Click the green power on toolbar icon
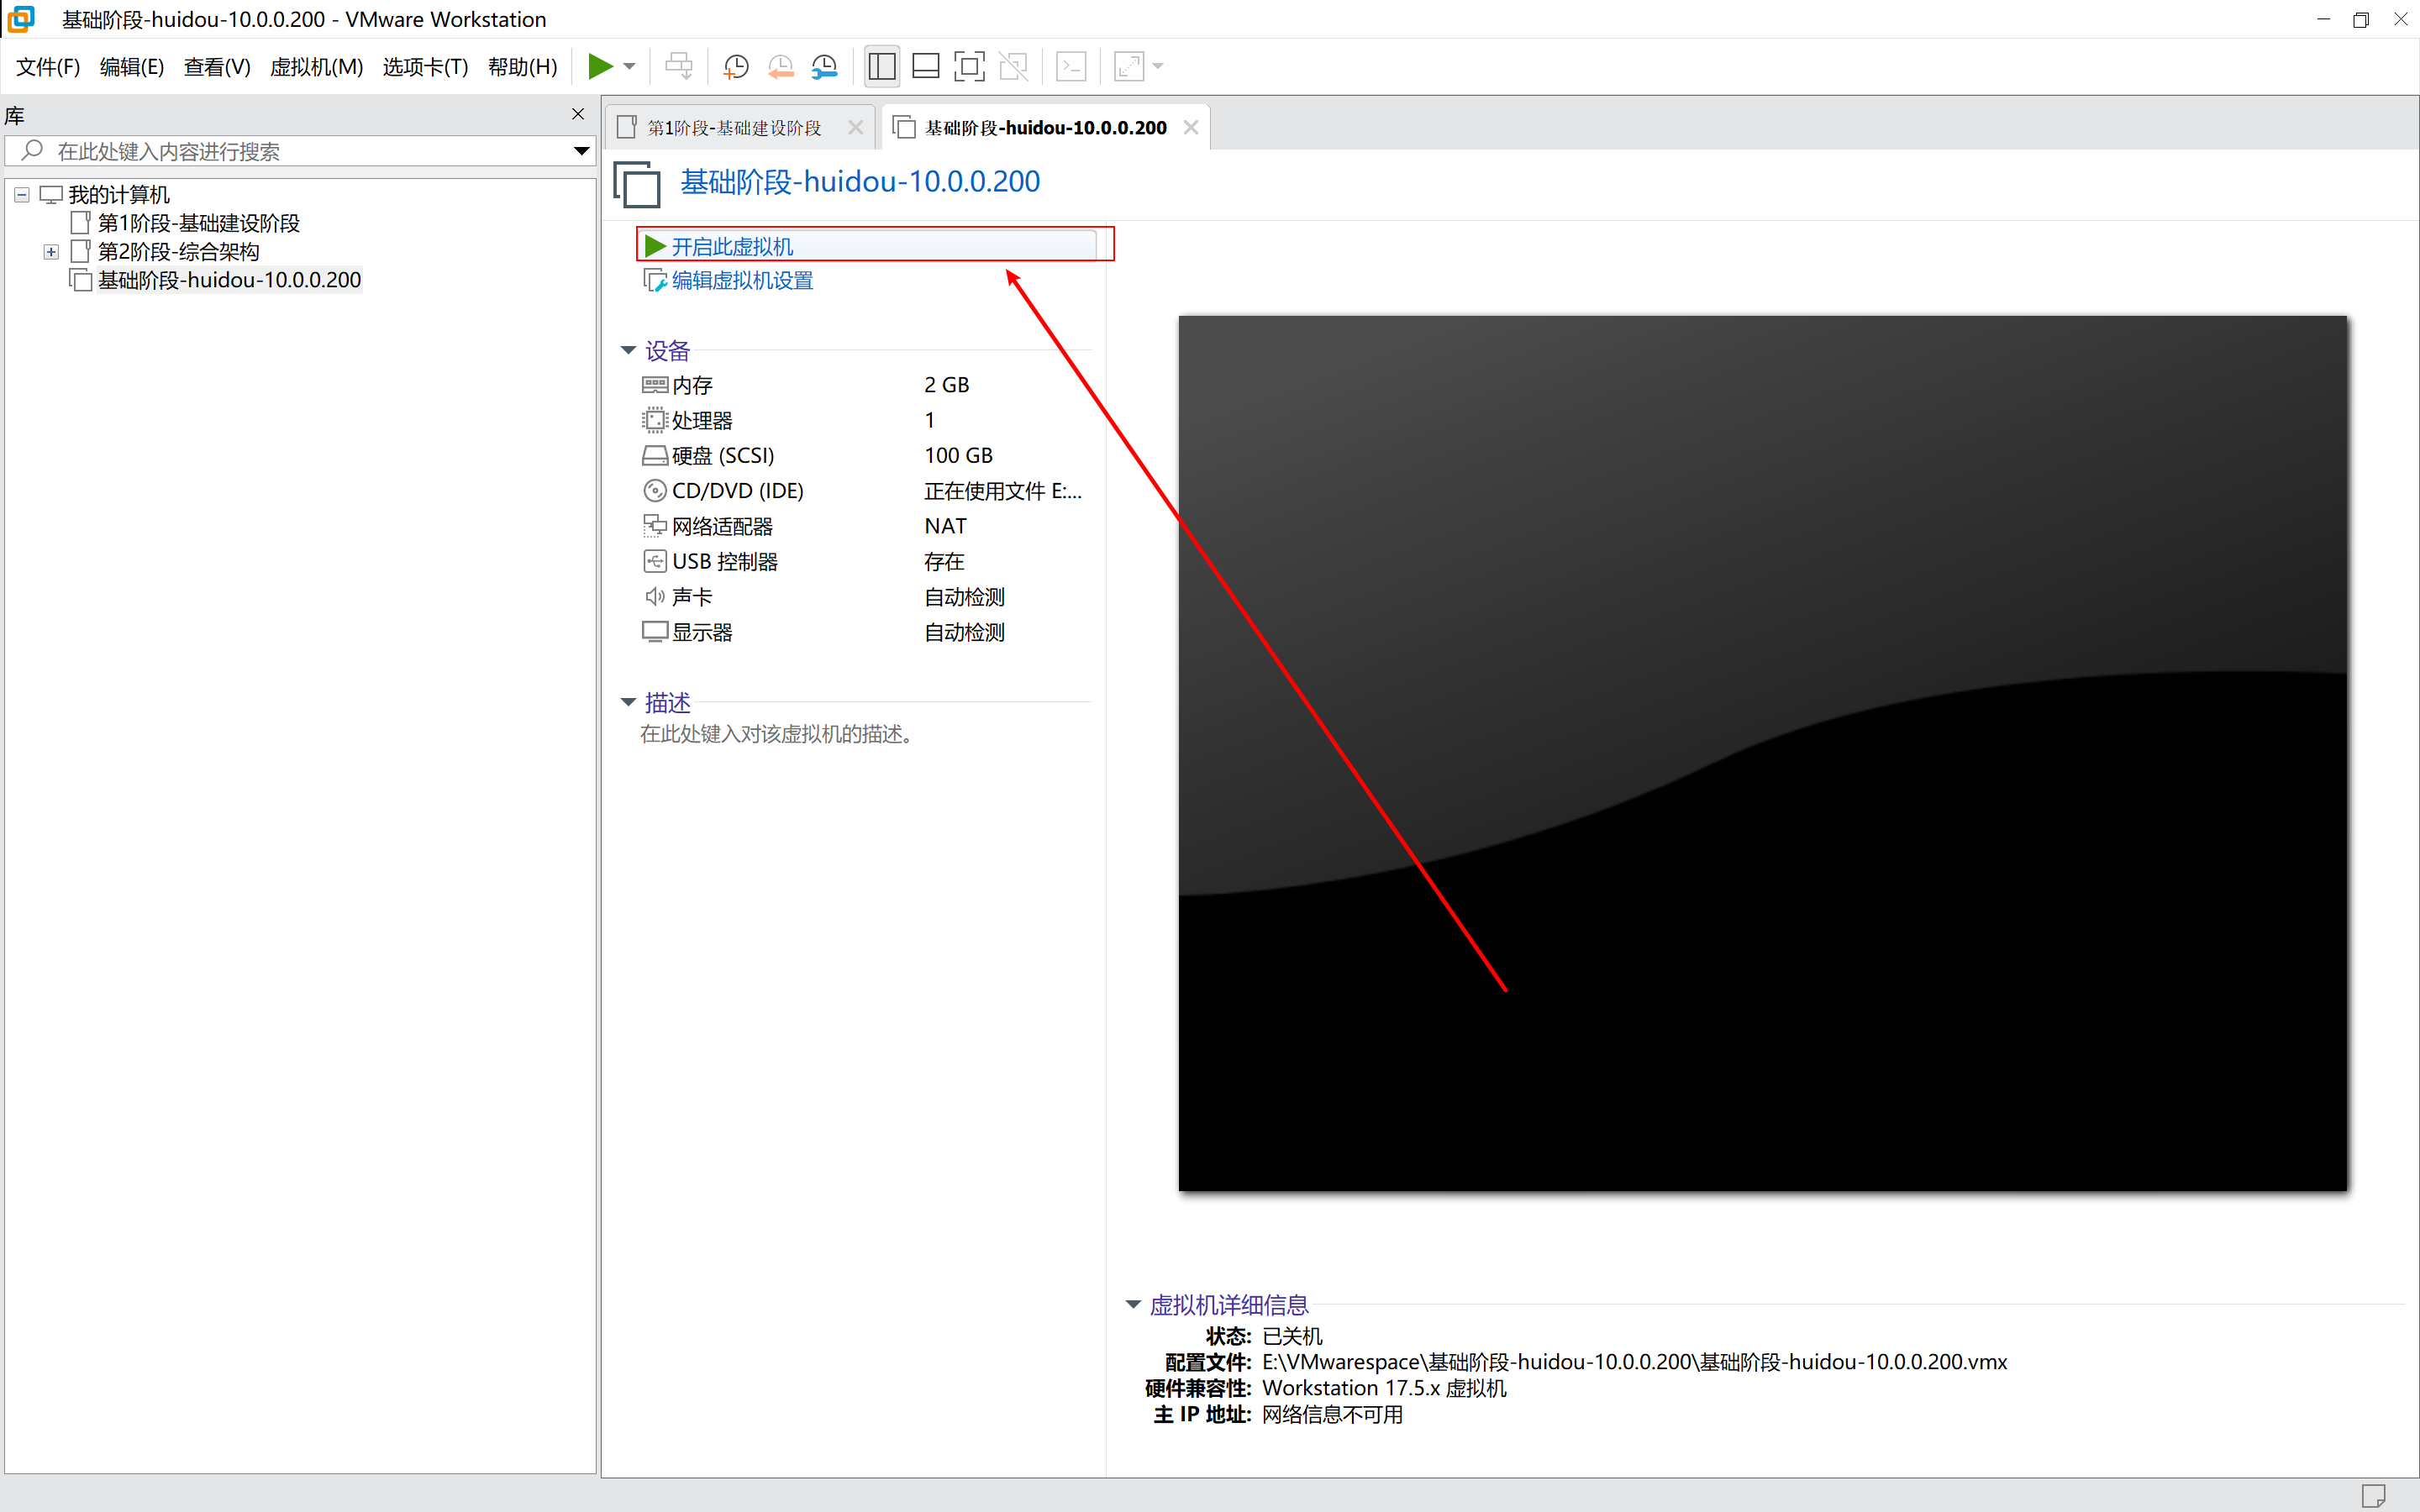Image resolution: width=2420 pixels, height=1512 pixels. point(600,67)
